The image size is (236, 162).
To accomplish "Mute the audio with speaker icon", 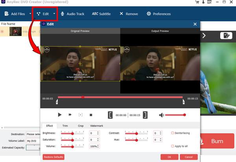I will point(161,115).
